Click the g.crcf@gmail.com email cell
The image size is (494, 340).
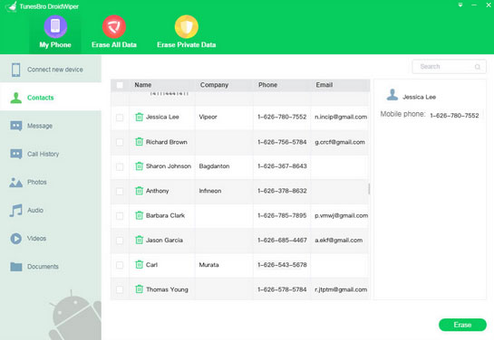340,142
